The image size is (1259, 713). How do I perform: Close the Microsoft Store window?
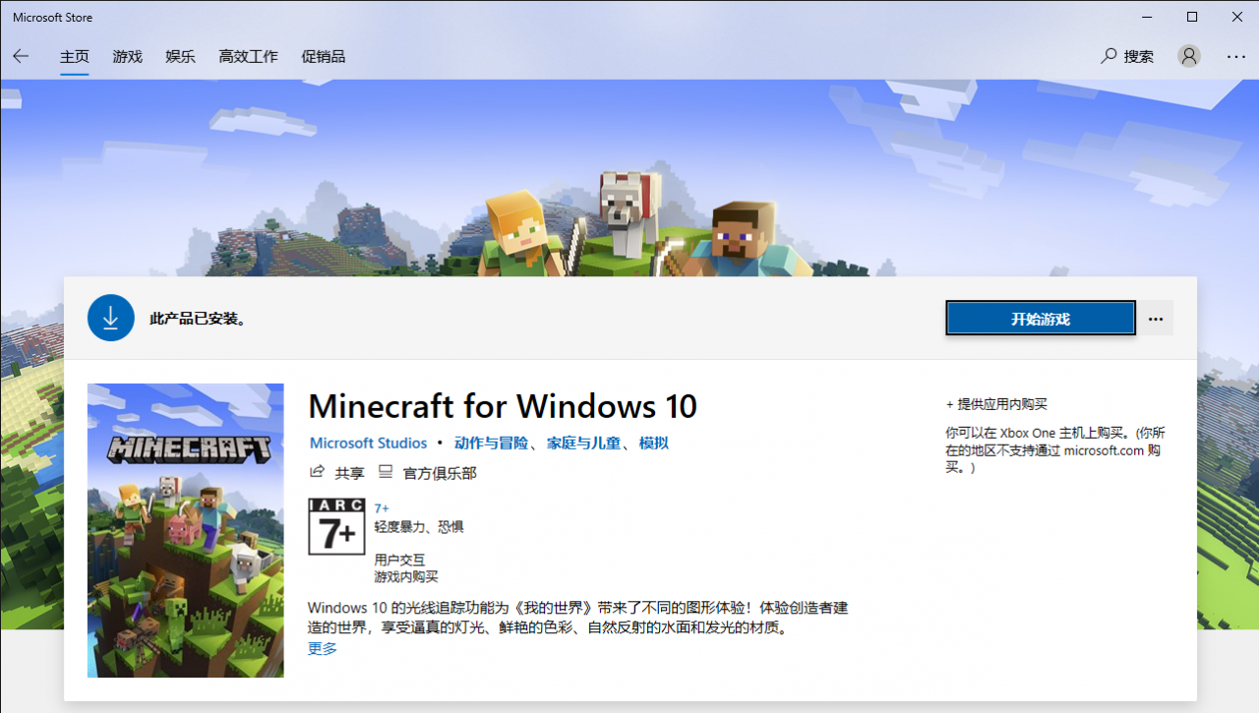click(1236, 17)
